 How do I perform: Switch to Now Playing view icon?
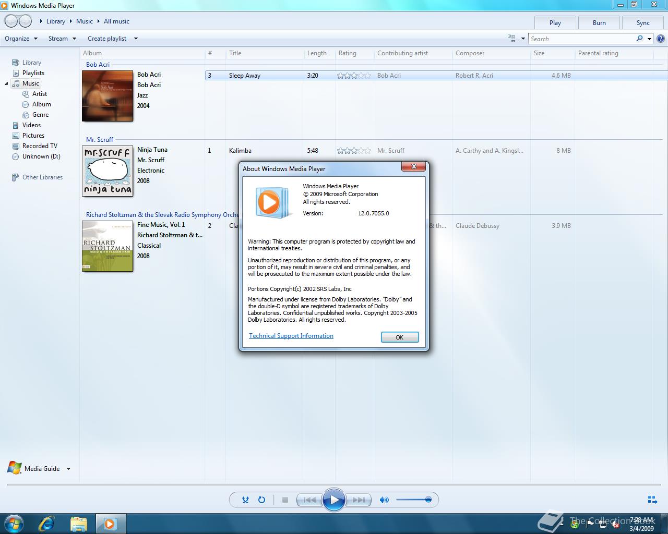click(652, 500)
